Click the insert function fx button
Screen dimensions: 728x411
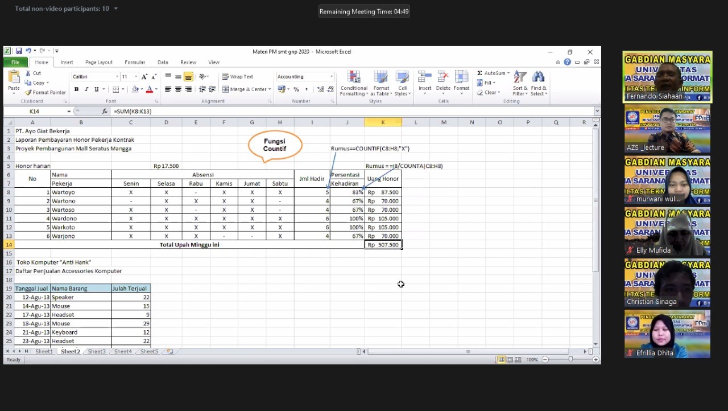105,112
